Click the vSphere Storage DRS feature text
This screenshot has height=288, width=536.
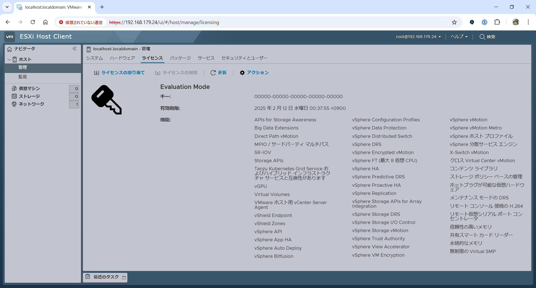click(x=376, y=214)
